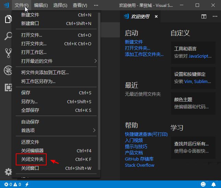Screen dimensions: 221x188
Task: Open the Debug view bug icon
Action: coord(8,70)
